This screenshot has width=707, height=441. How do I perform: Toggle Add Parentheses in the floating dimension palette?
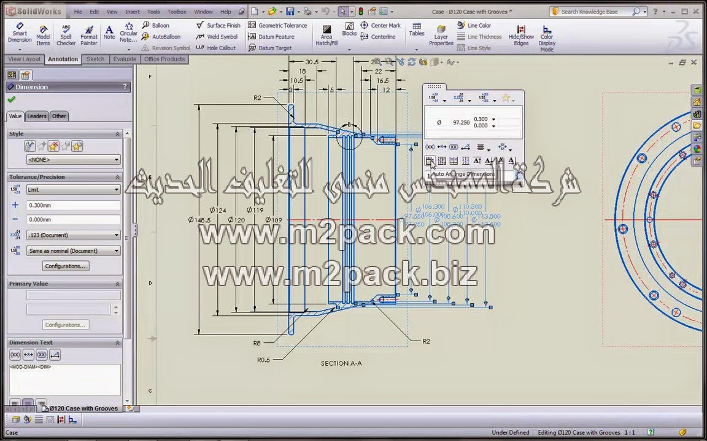point(430,147)
